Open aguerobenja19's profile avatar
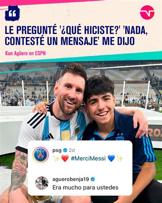The width and height of the screenshot is (162, 203). click(x=42, y=183)
